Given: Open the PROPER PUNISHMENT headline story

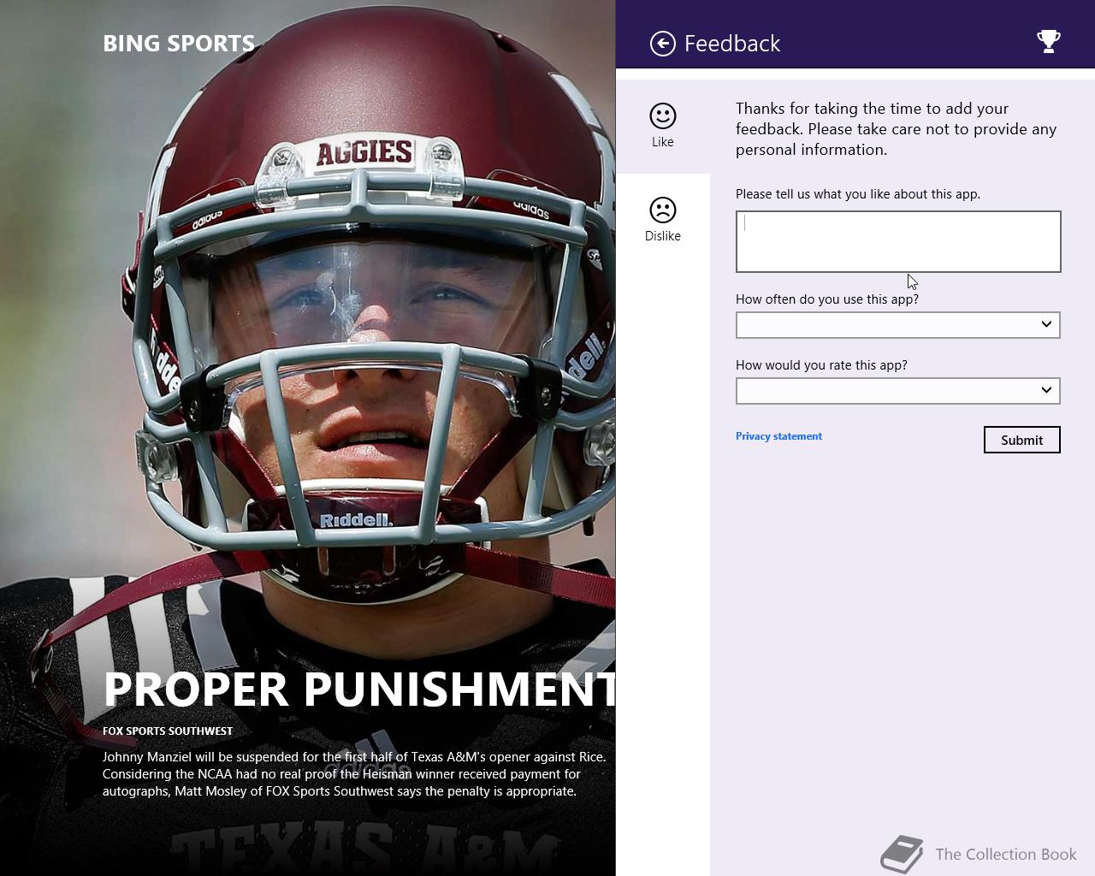Looking at the screenshot, I should (359, 690).
